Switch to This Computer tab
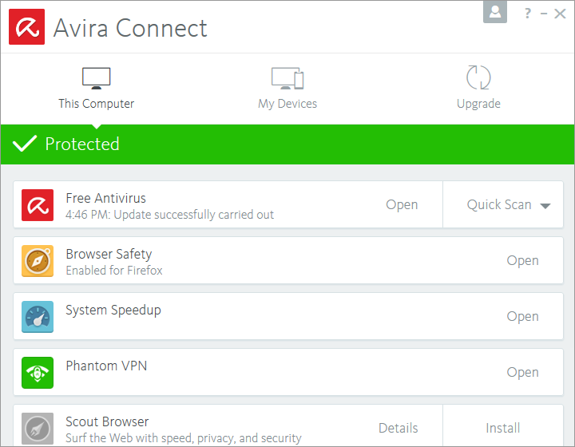 [x=96, y=89]
